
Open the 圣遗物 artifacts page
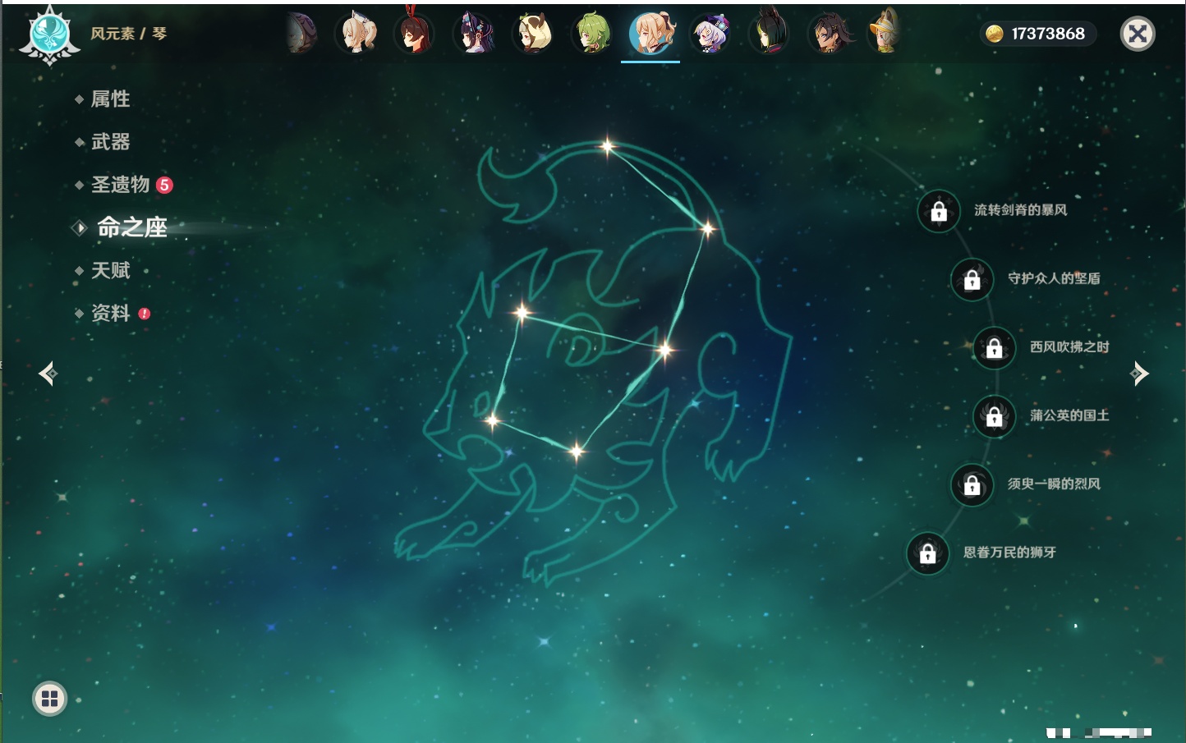(x=120, y=185)
